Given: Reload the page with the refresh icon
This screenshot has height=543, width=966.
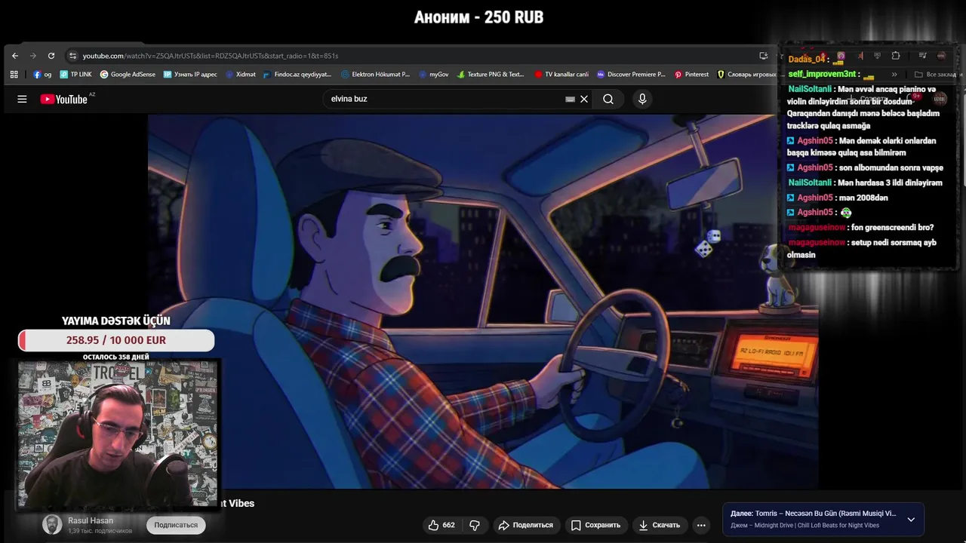Looking at the screenshot, I should pos(51,56).
